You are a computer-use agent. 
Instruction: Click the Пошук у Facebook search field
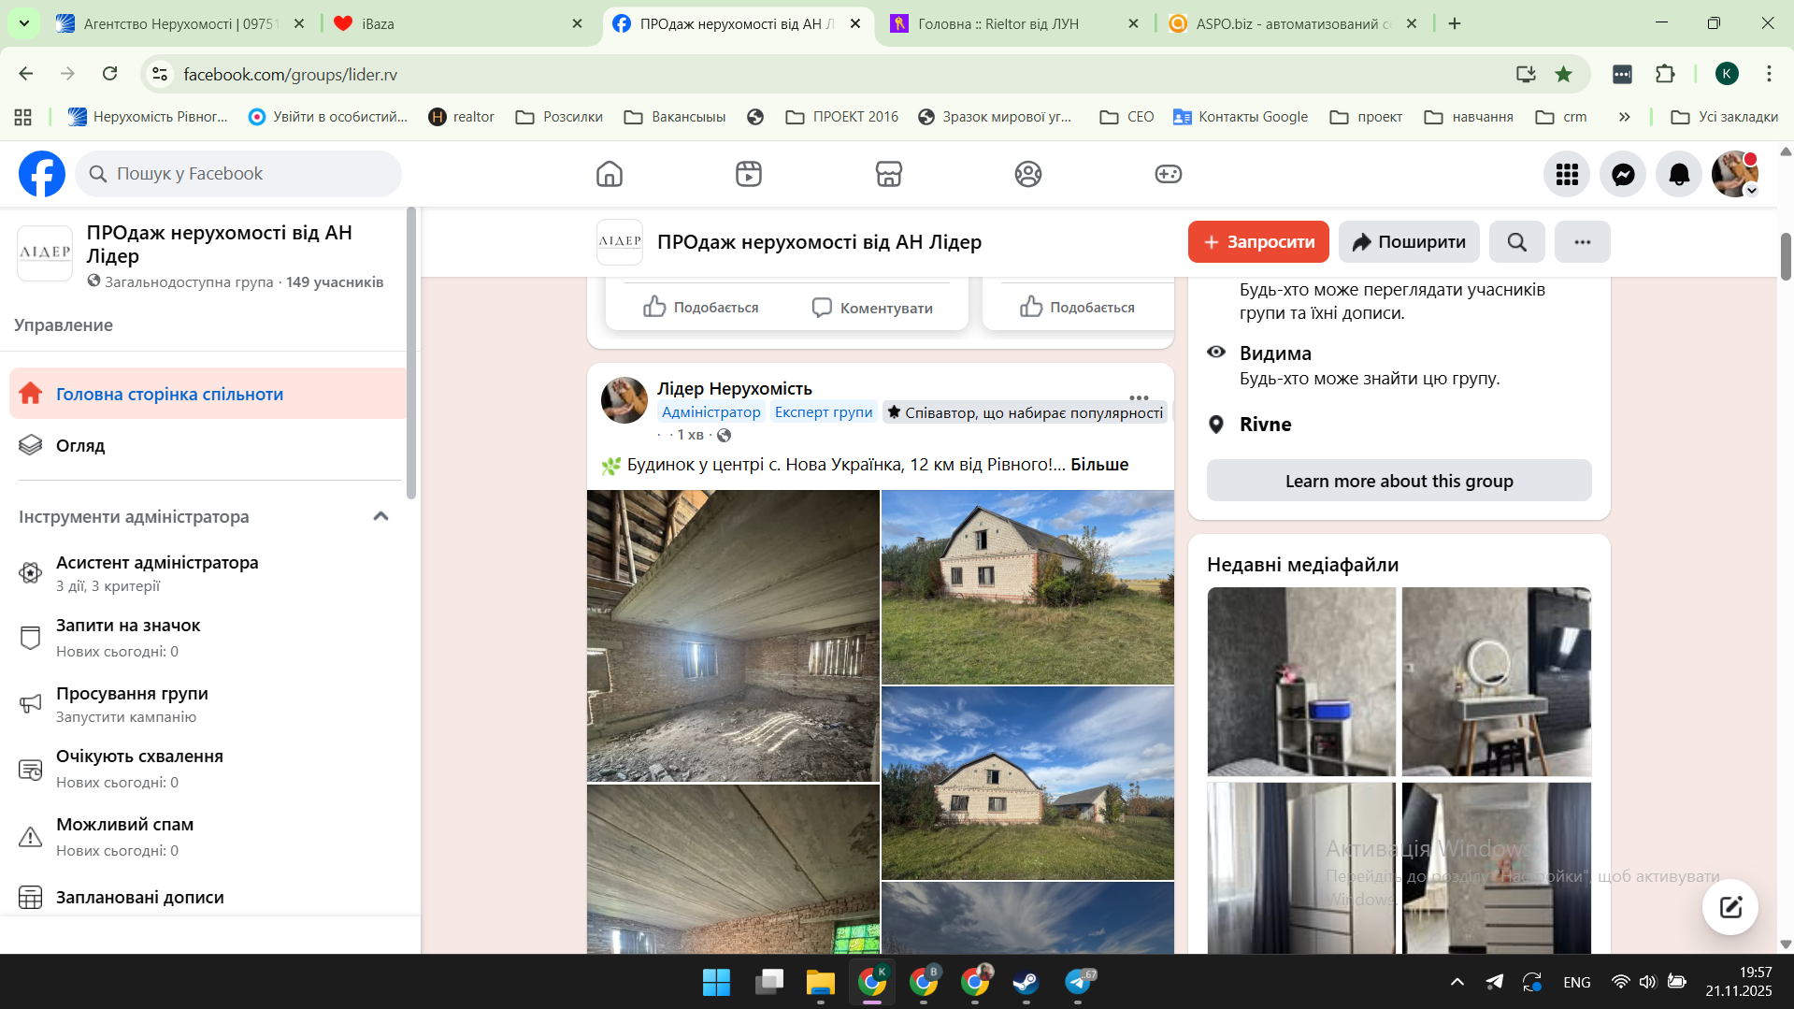[238, 174]
